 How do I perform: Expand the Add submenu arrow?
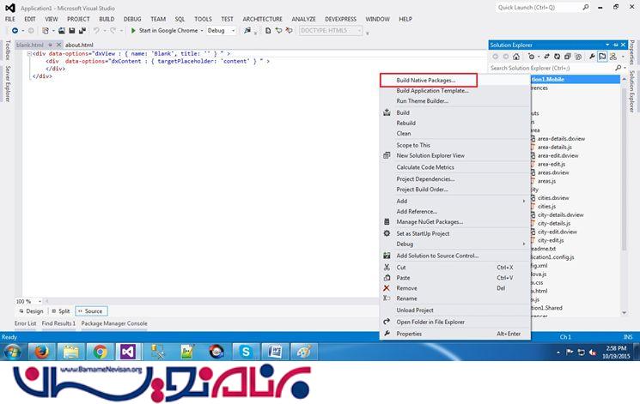point(524,201)
